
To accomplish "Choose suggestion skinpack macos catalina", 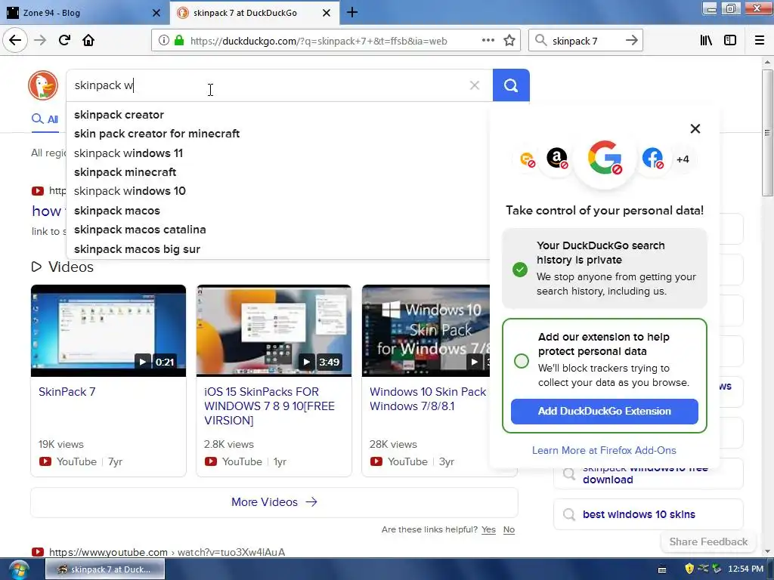I will click(x=278, y=230).
